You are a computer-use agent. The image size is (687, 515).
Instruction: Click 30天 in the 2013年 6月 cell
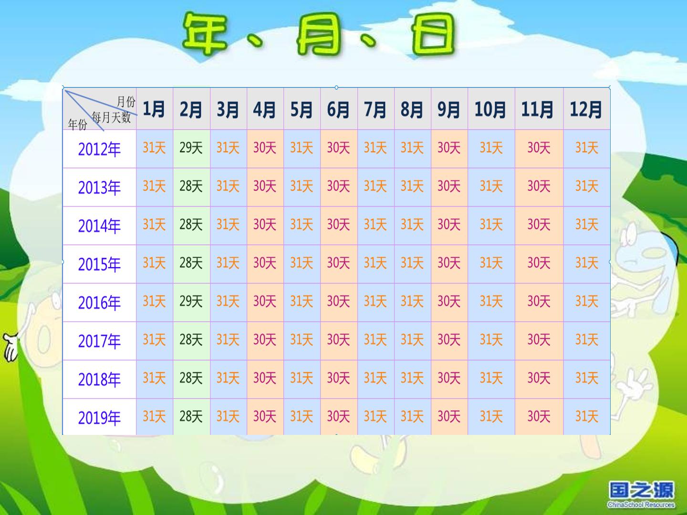(338, 186)
